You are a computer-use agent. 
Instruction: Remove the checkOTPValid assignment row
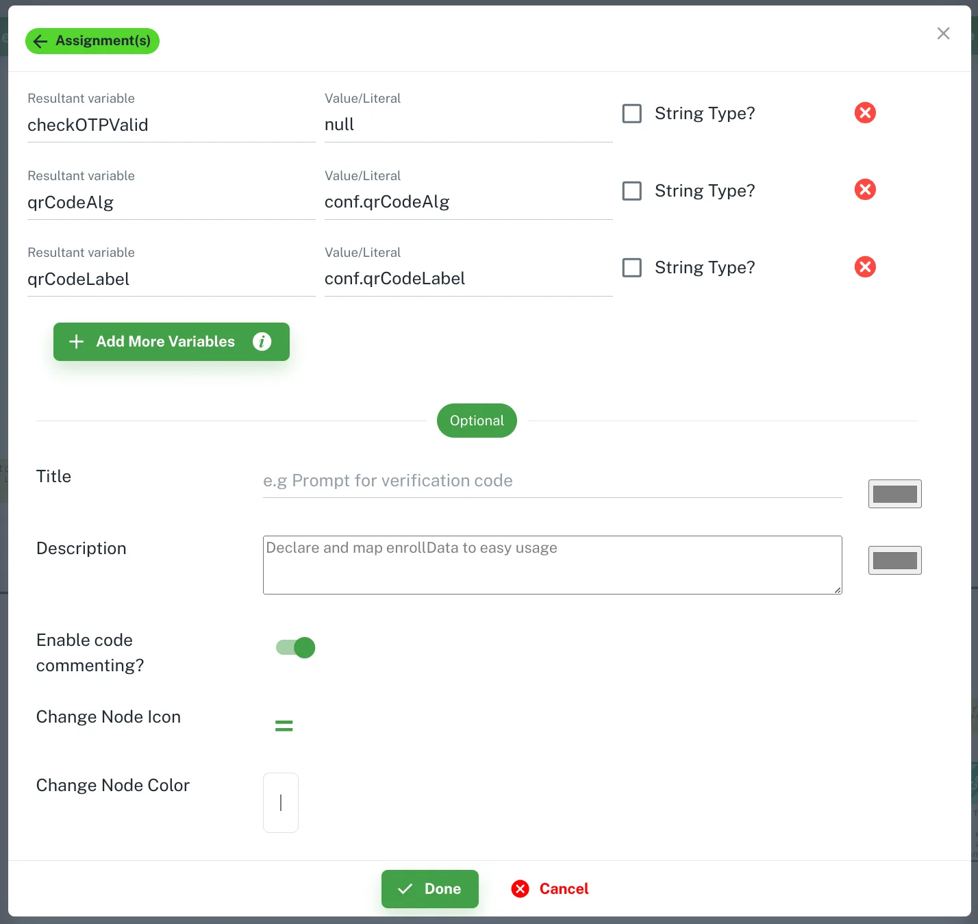tap(865, 112)
